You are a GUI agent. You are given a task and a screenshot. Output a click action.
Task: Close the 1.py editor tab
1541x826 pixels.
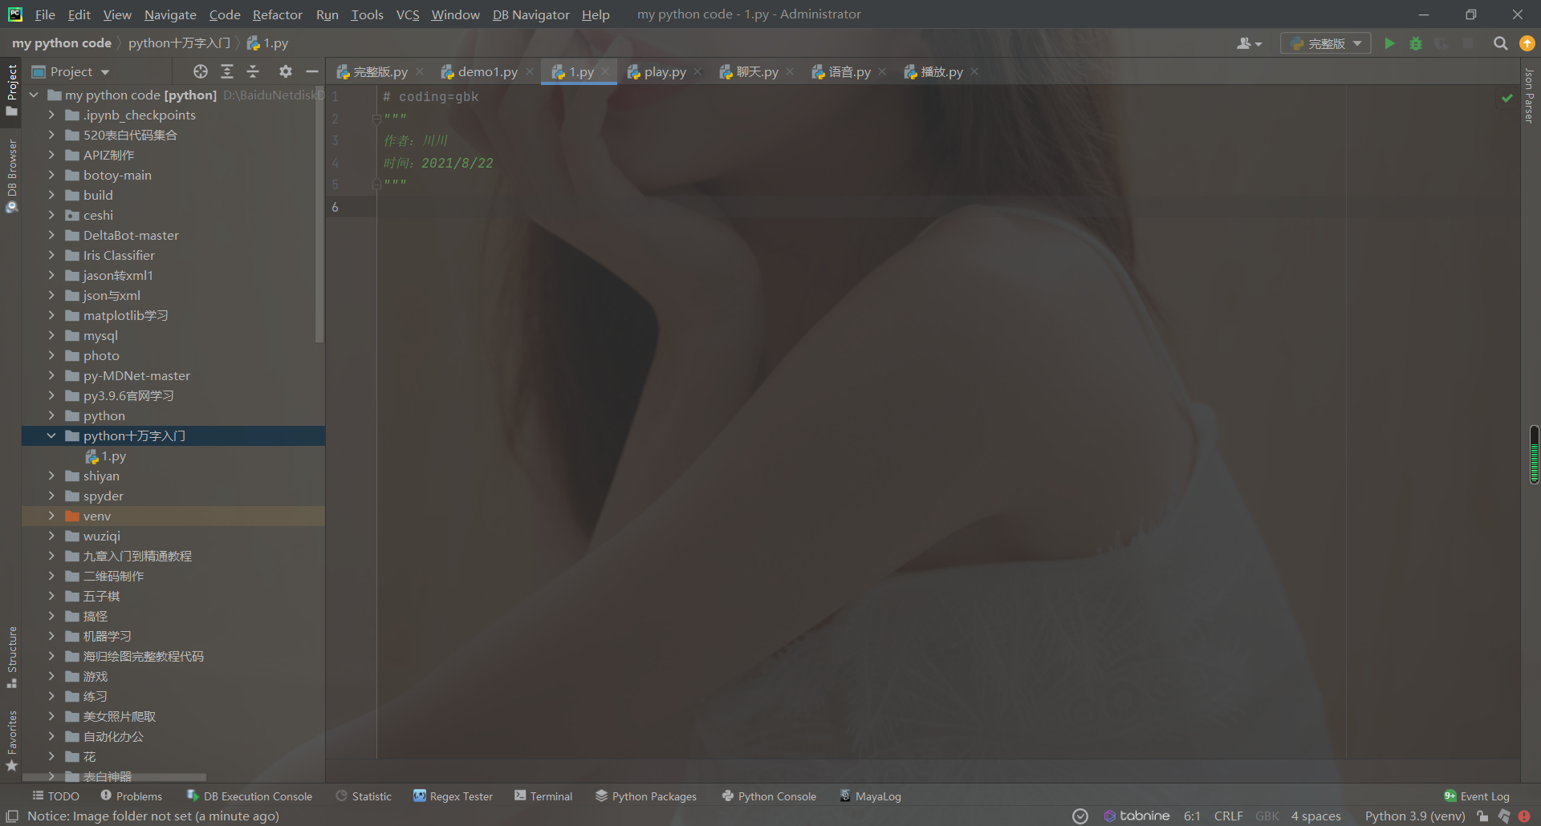(x=605, y=71)
